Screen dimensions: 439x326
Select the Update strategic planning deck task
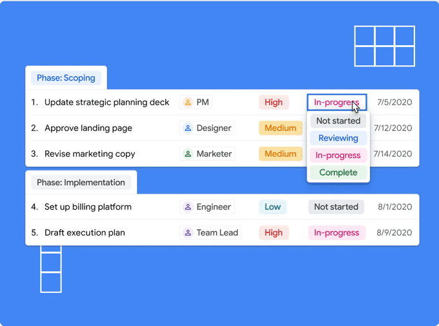click(x=107, y=102)
